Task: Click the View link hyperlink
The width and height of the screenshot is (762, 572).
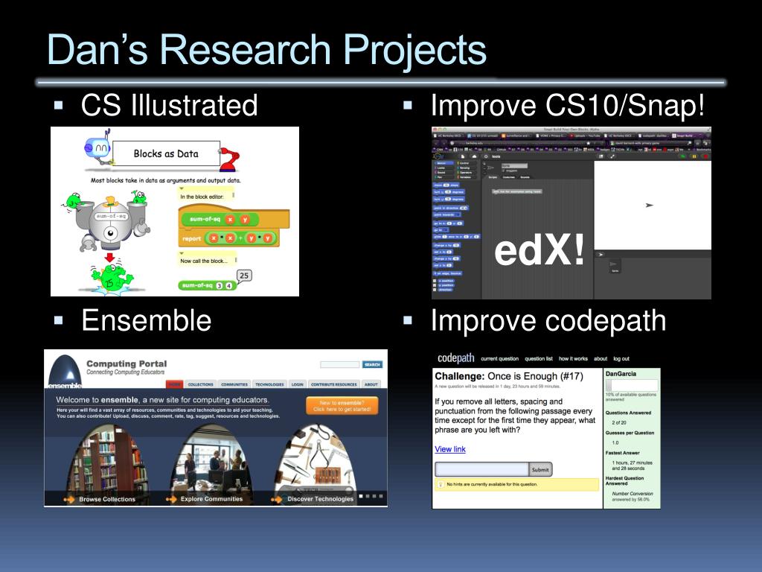Action: click(450, 449)
